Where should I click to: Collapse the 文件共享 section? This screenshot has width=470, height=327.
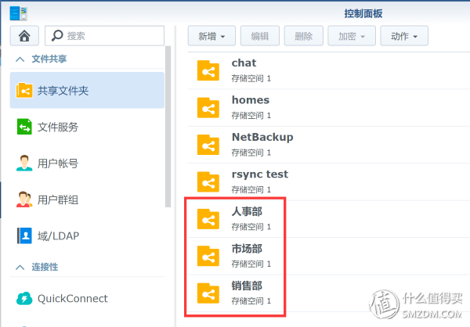point(20,59)
